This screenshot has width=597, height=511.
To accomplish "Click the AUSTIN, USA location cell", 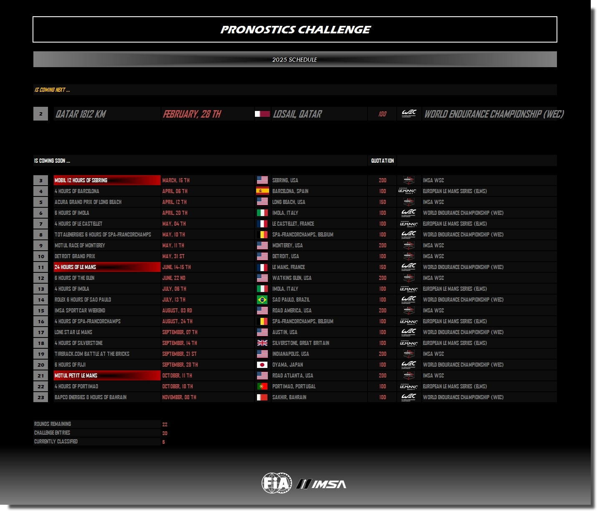I will pos(319,332).
